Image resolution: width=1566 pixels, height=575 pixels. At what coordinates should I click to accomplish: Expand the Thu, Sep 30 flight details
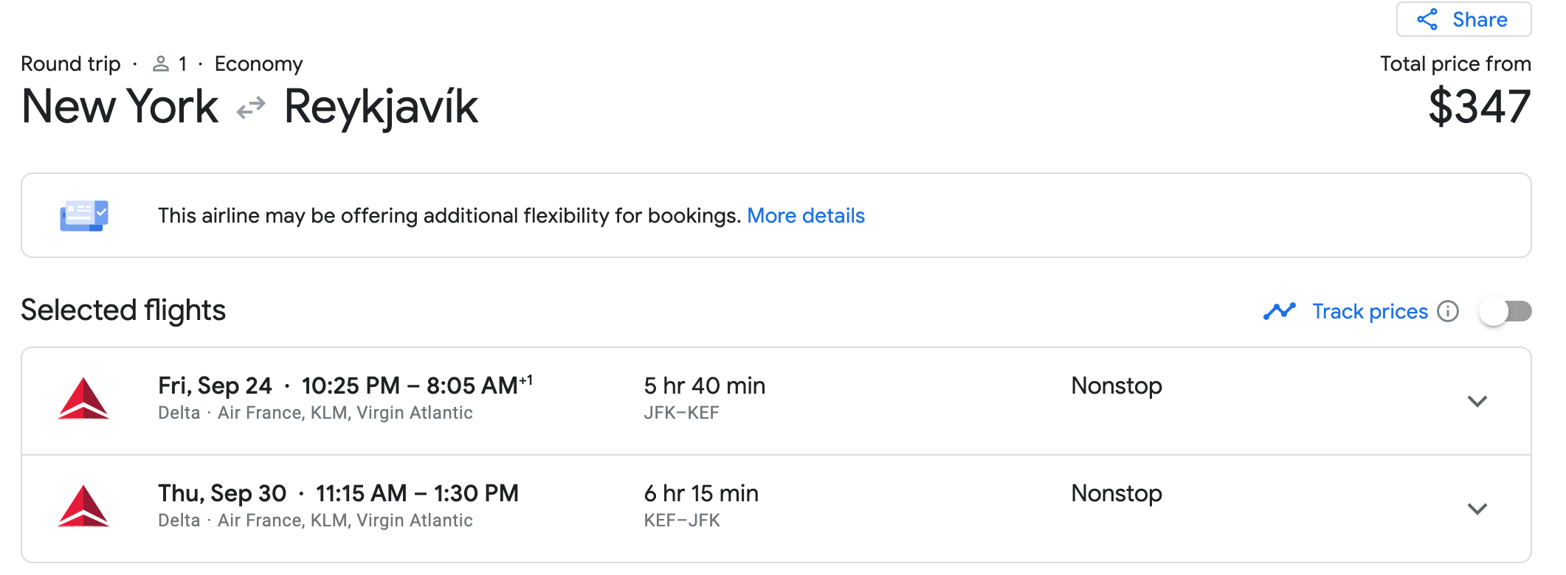click(x=1477, y=509)
